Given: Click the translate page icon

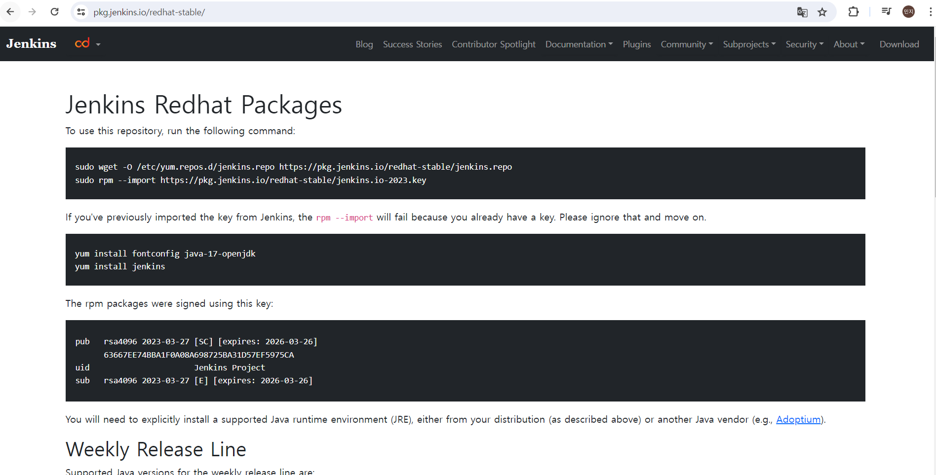Looking at the screenshot, I should (802, 12).
